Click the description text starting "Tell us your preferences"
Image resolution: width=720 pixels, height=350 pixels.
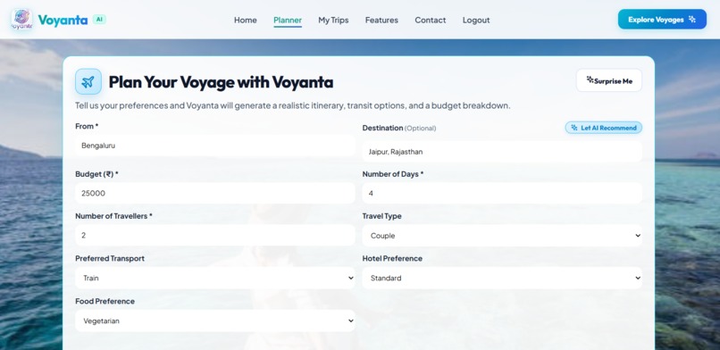click(292, 105)
